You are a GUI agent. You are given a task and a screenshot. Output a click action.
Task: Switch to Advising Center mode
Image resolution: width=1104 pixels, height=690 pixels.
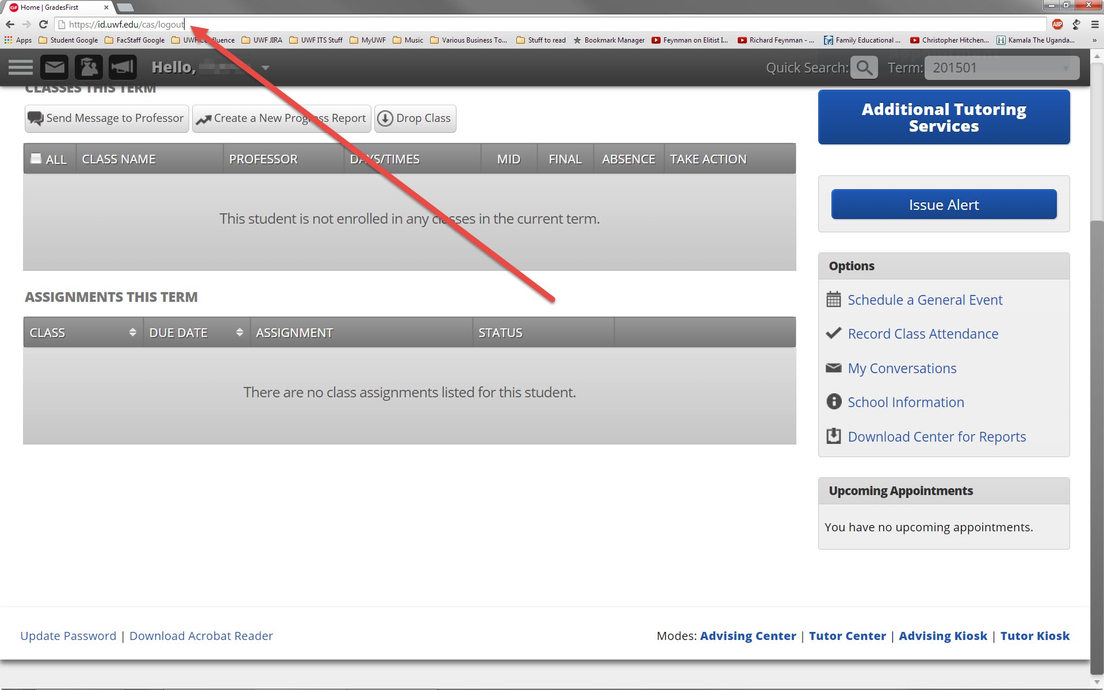coord(748,636)
